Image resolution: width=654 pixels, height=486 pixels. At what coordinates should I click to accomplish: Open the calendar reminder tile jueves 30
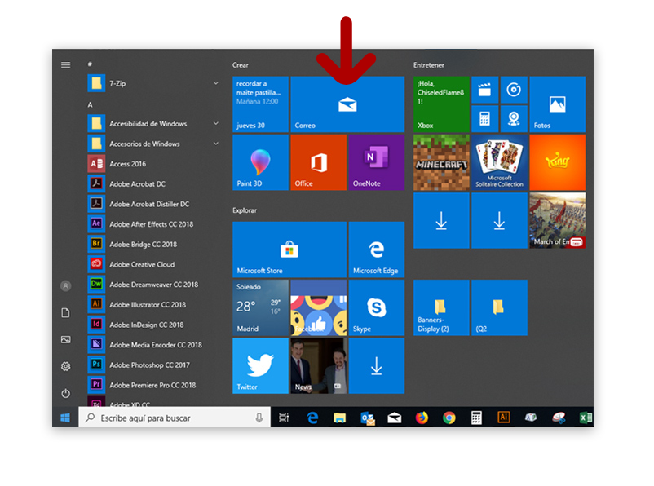tap(260, 104)
